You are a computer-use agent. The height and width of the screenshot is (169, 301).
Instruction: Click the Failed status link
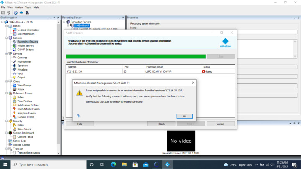pos(209,72)
